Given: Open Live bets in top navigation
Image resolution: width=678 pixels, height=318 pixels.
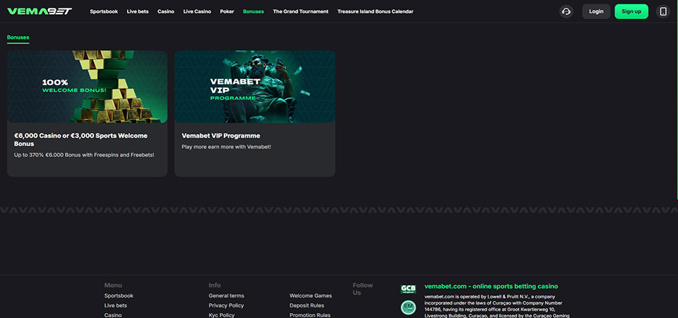Looking at the screenshot, I should 138,12.
